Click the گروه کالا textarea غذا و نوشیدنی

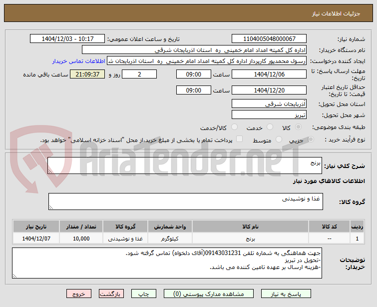(186, 201)
